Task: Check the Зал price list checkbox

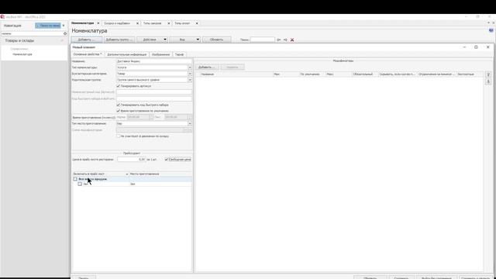Action: (80, 184)
